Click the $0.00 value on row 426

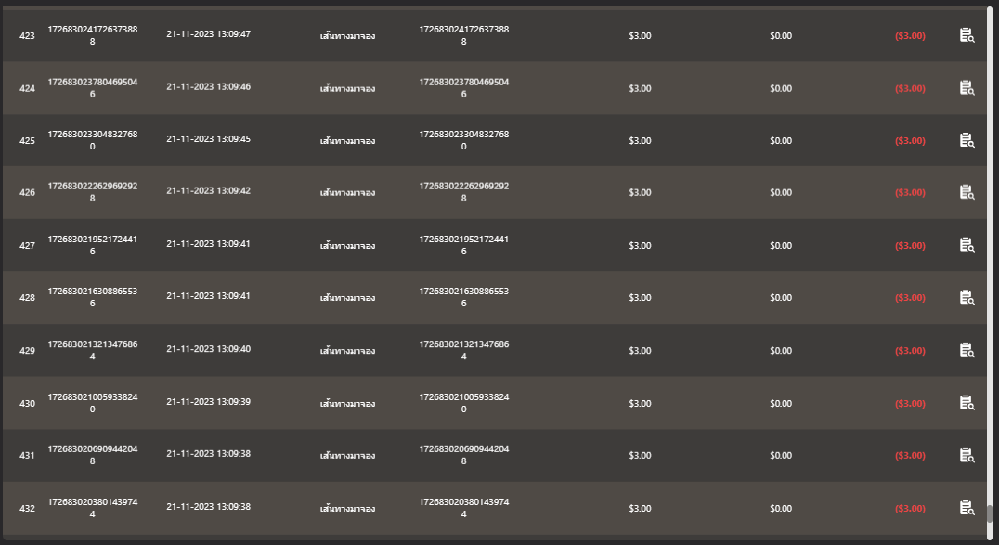(780, 192)
